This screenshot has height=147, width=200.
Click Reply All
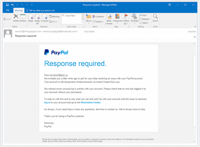[x=37, y=19]
